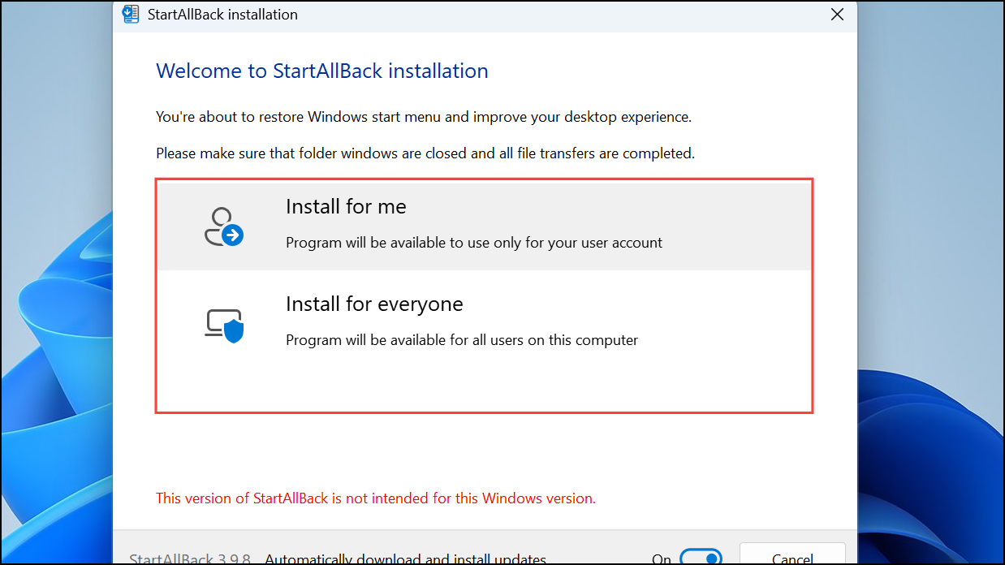Click the shield monitor icon beside Install for everyone
The height and width of the screenshot is (565, 1005).
tap(222, 324)
